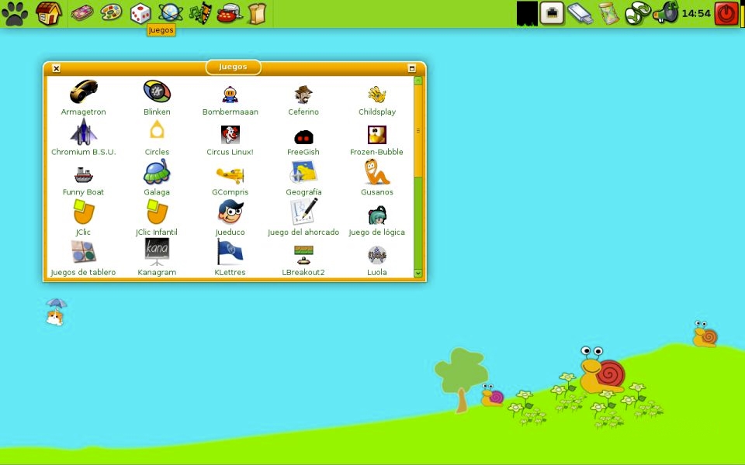
Task: Start KLettres flag icon
Action: coord(230,251)
